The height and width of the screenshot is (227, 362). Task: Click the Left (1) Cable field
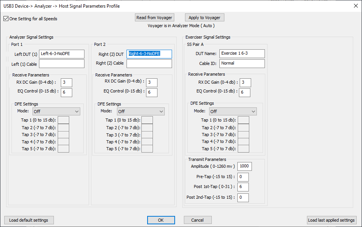[62, 64]
